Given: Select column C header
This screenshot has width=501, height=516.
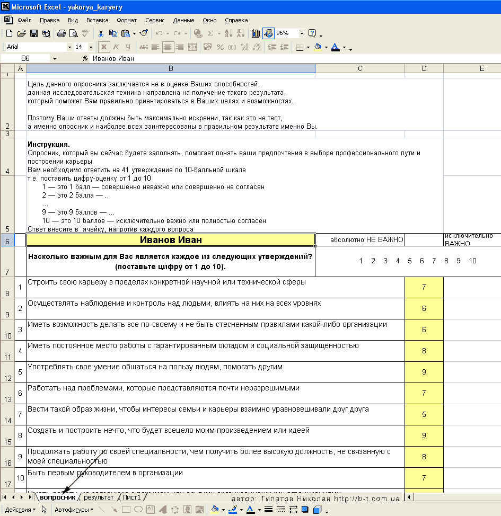Looking at the screenshot, I should pos(360,68).
